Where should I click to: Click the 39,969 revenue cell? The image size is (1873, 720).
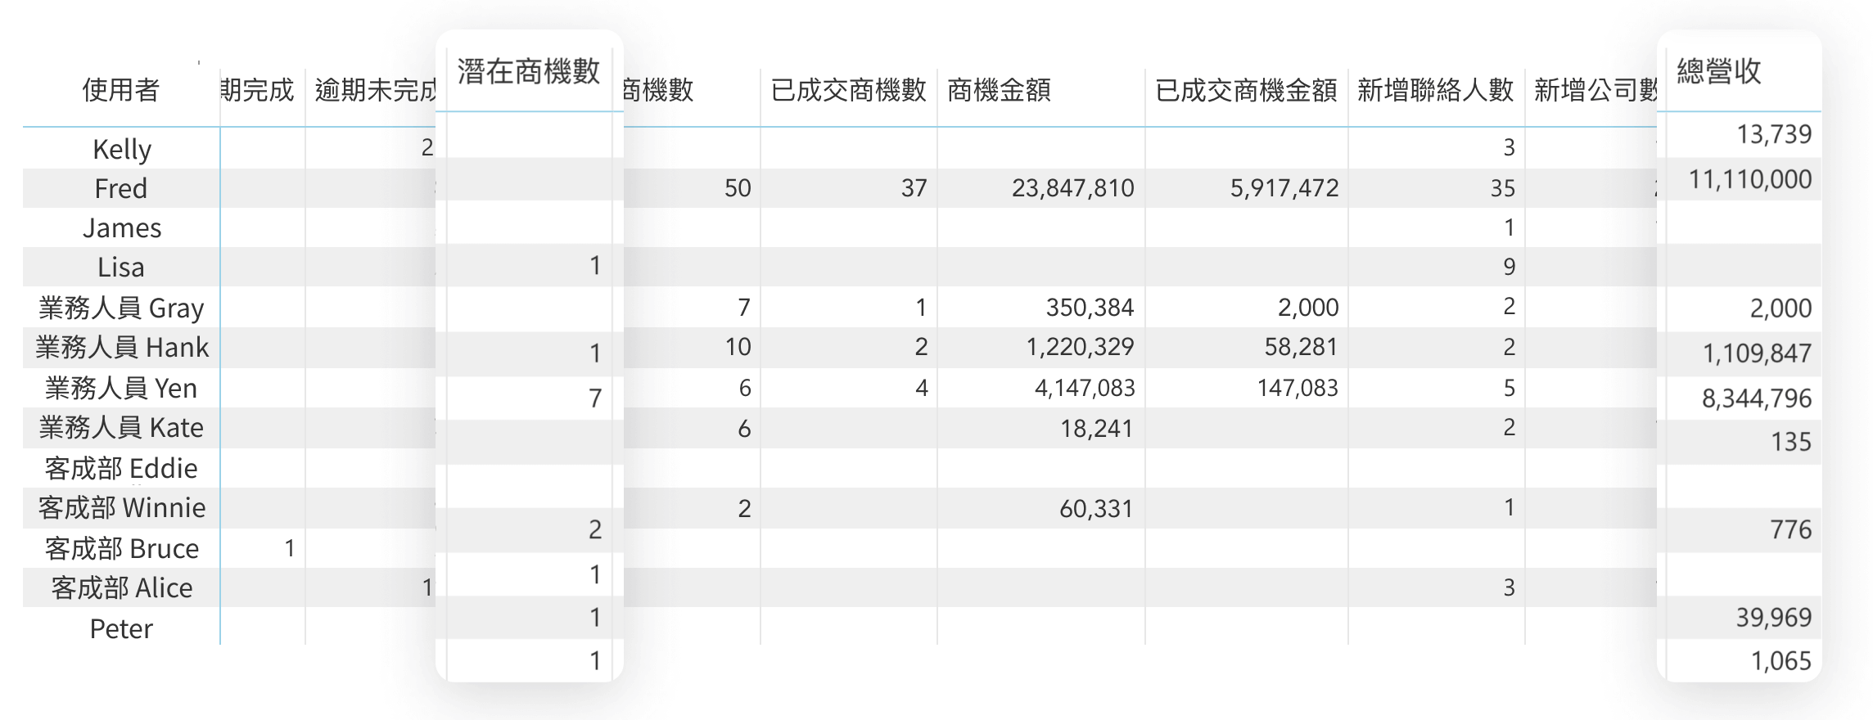pos(1774,617)
